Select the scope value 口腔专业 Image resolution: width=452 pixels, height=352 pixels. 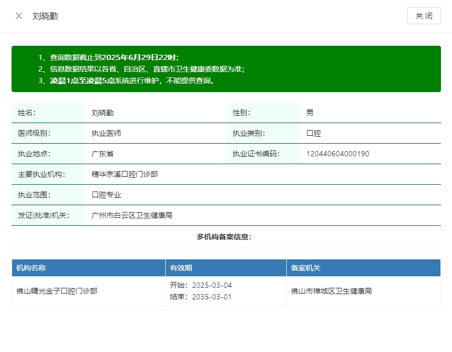106,195
